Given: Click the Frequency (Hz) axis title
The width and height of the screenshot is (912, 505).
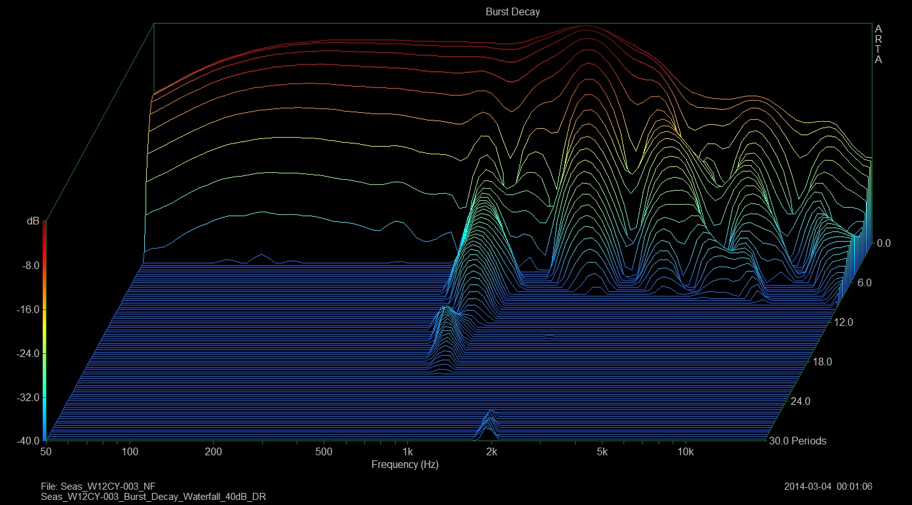Looking at the screenshot, I should click(x=405, y=465).
